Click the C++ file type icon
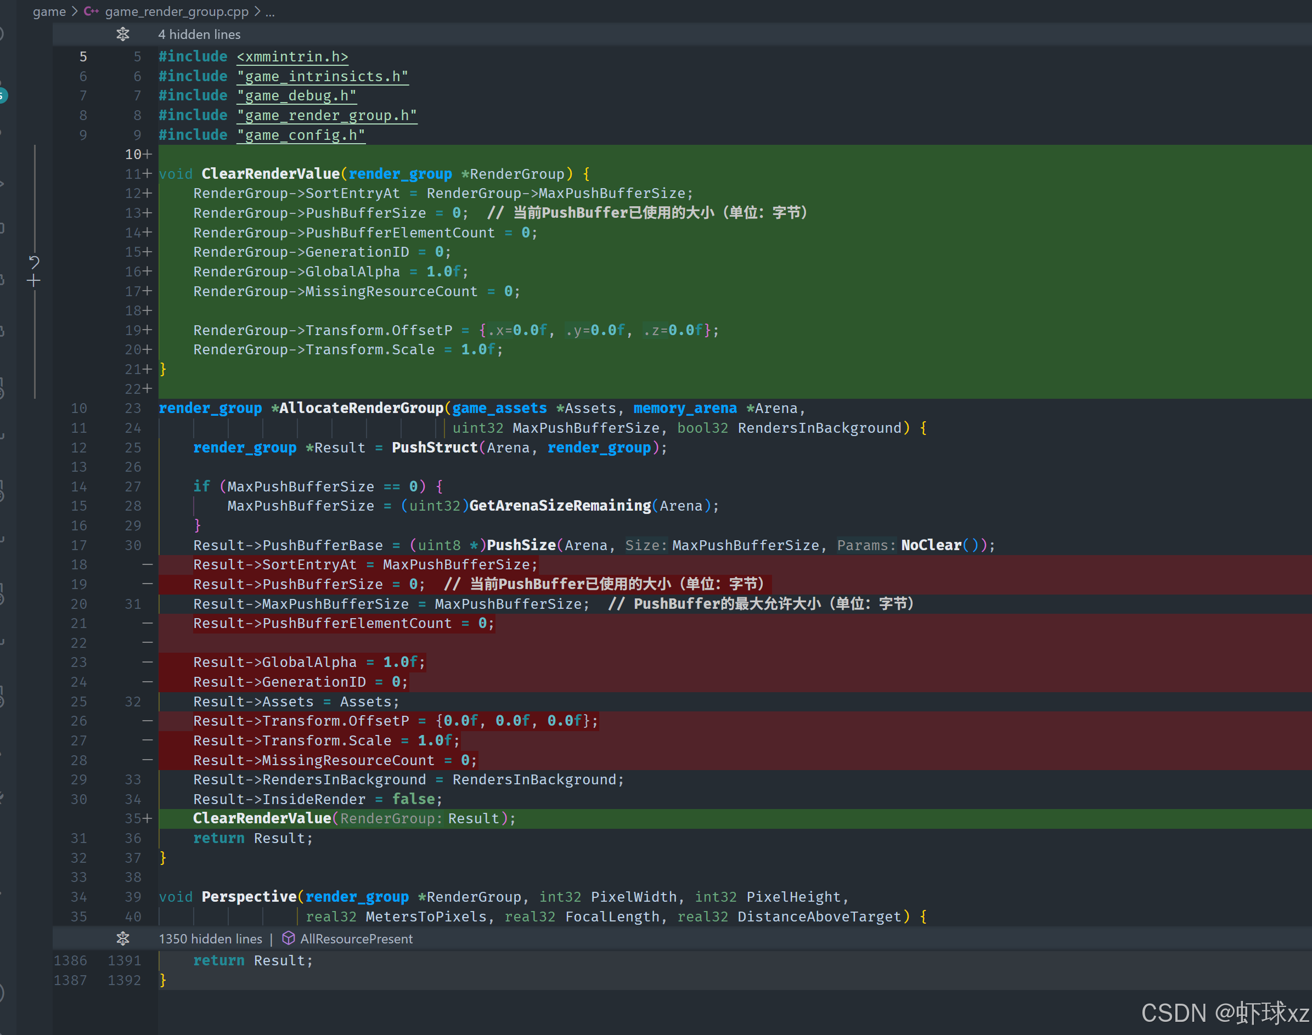The image size is (1312, 1035). click(x=92, y=12)
